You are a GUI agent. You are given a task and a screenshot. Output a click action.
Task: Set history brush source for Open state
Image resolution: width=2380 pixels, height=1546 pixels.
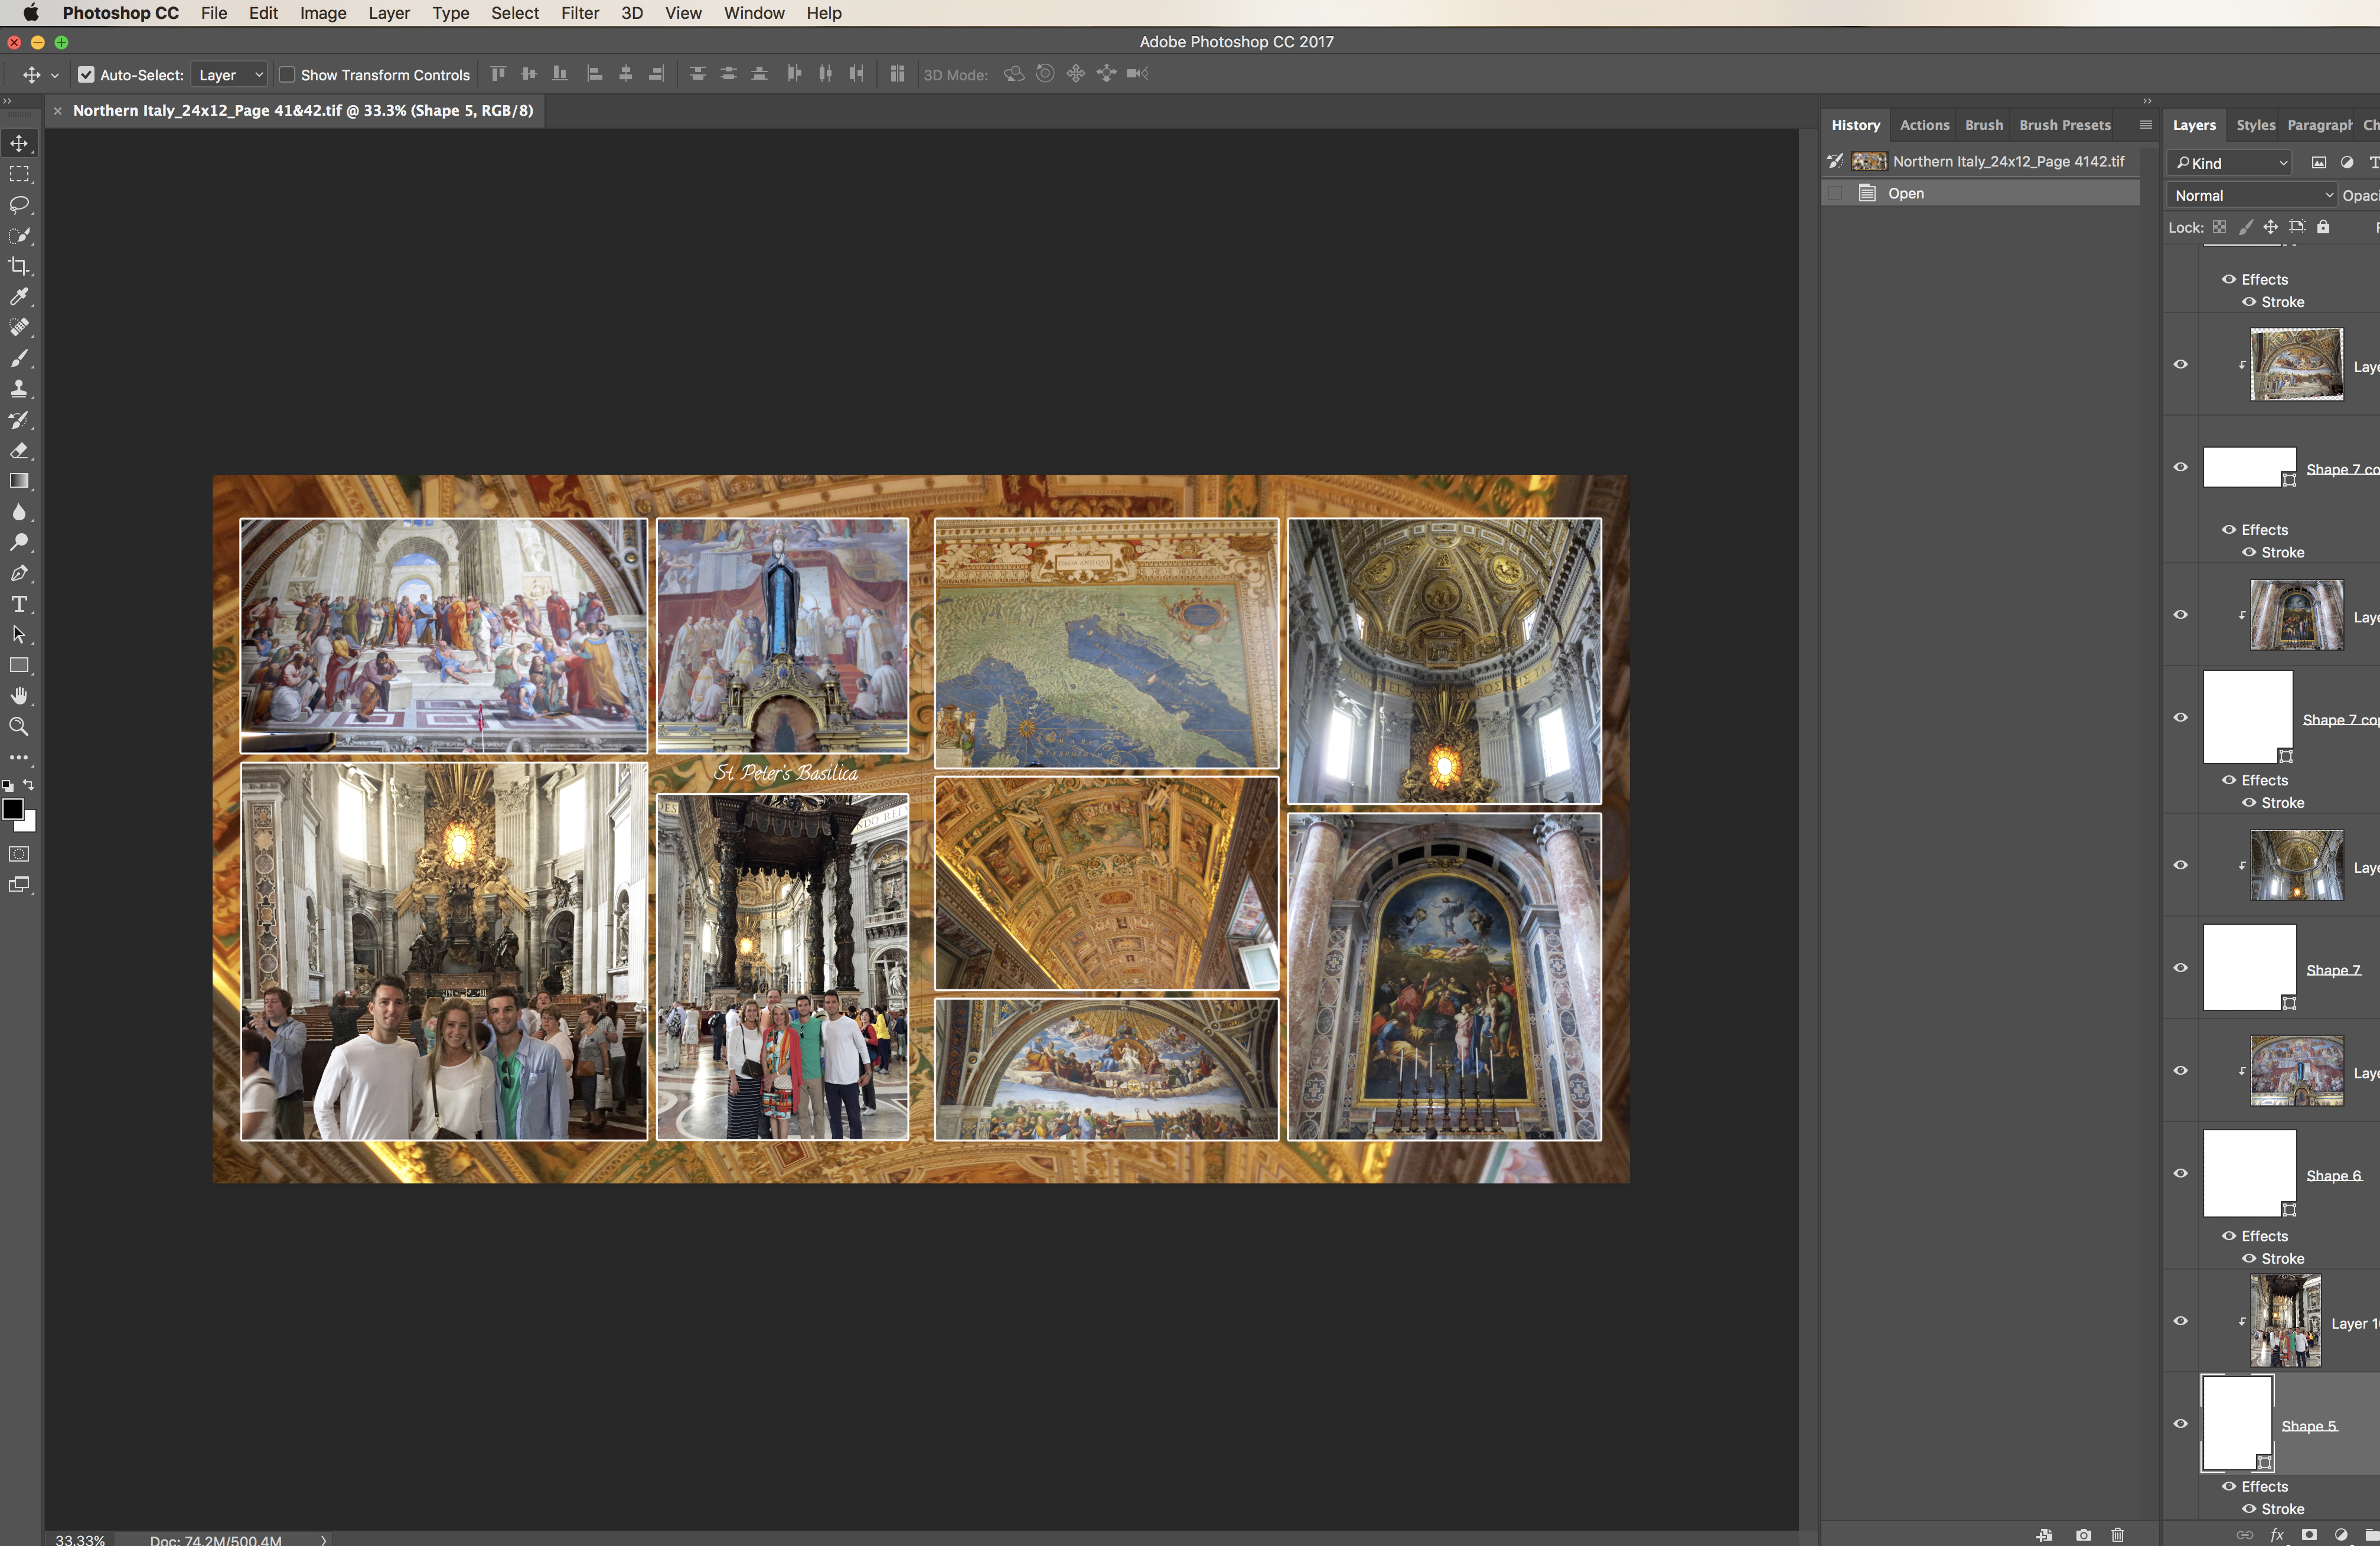(x=1835, y=193)
